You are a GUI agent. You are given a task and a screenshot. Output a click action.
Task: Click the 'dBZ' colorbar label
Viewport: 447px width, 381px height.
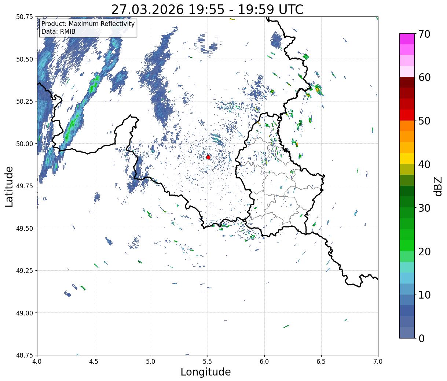[x=438, y=186]
